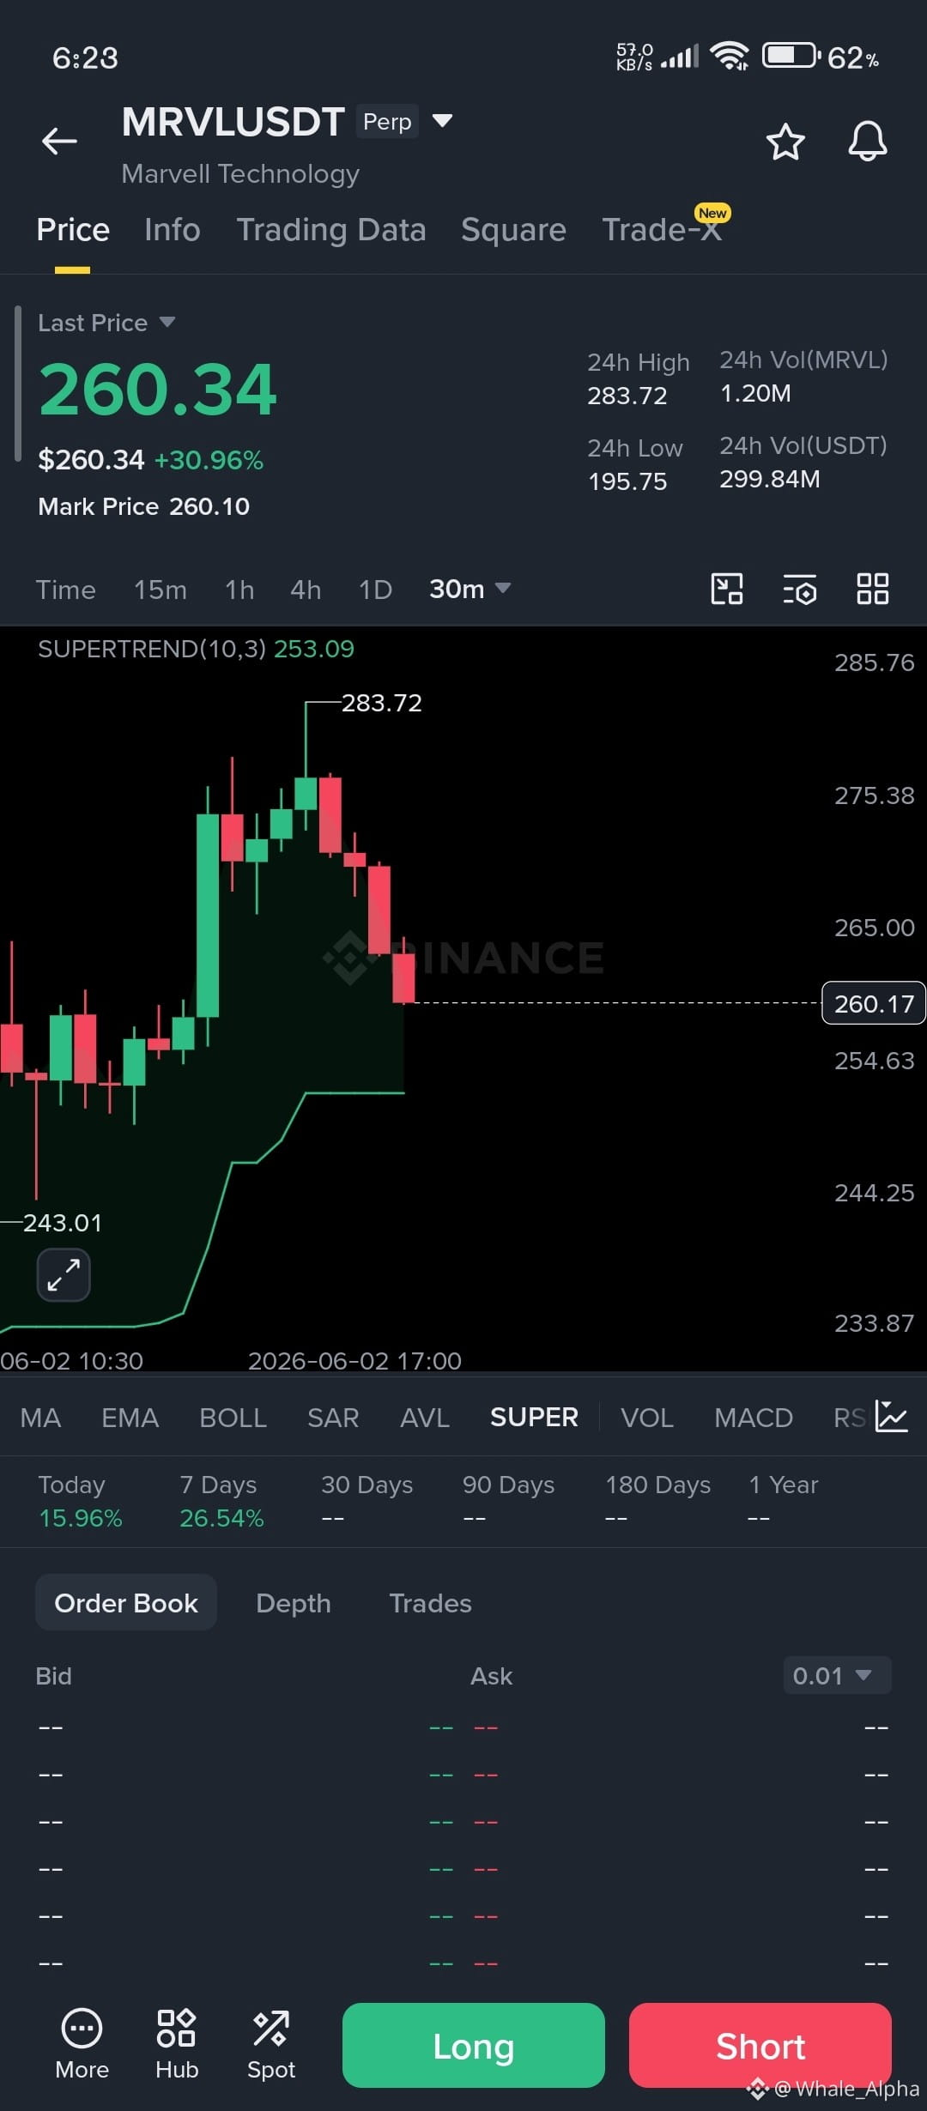Toggle the SUPER indicator
The image size is (927, 2111).
point(534,1418)
